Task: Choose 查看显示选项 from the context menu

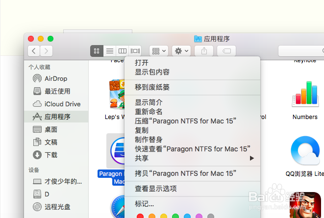Action: (192, 189)
